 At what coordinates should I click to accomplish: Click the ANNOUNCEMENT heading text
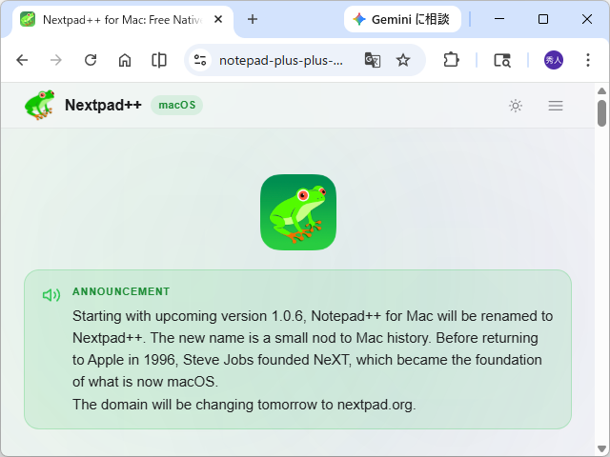121,291
